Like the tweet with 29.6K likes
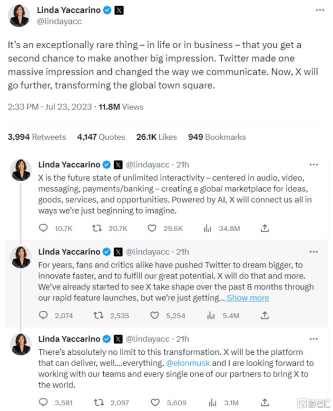 (x=152, y=228)
